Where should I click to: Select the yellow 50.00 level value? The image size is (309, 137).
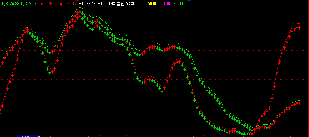153,4
